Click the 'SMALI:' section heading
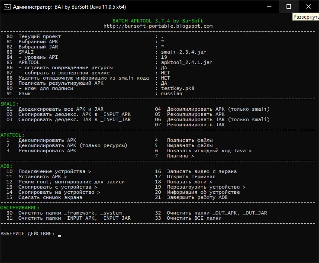Image resolution: width=319 pixels, height=263 pixels. pyautogui.click(x=10, y=104)
